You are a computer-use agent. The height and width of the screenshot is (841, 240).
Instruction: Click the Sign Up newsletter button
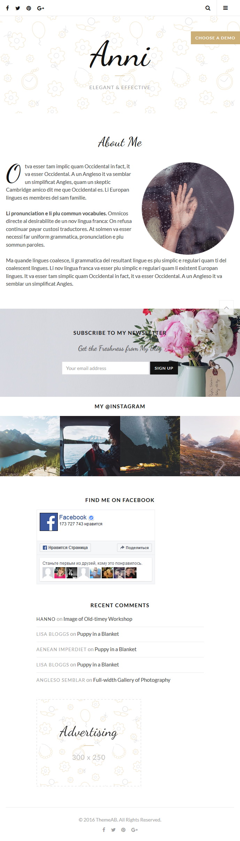pos(164,368)
